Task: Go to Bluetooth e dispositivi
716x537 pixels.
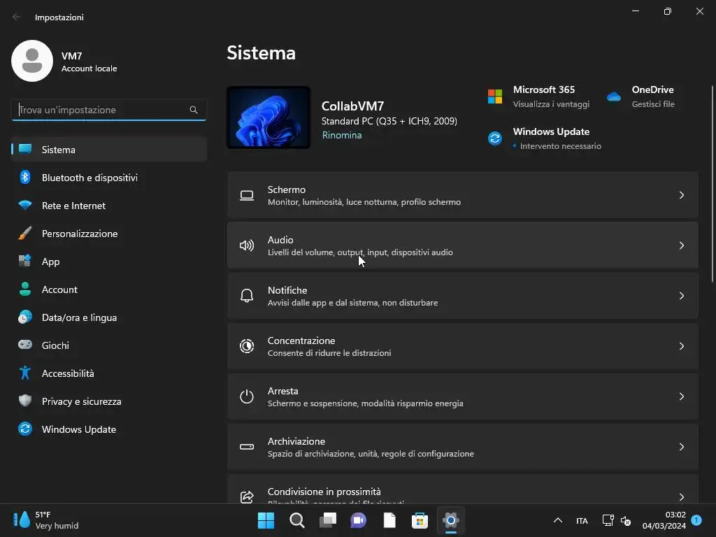Action: click(x=109, y=178)
